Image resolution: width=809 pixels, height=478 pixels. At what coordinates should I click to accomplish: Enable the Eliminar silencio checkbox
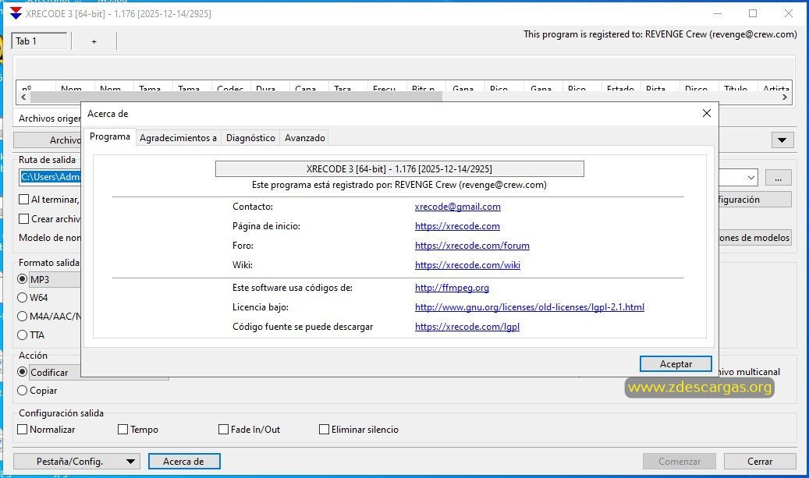point(324,430)
